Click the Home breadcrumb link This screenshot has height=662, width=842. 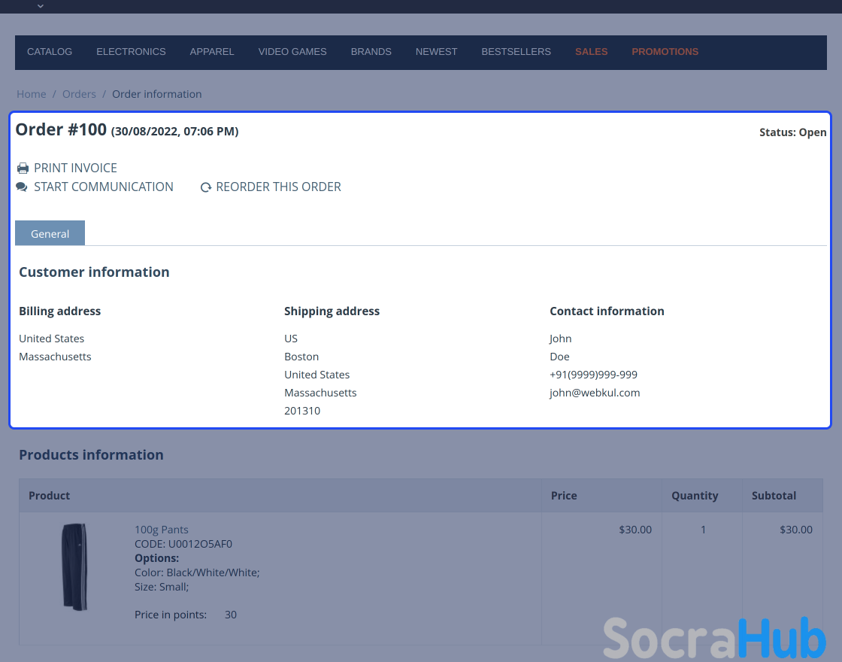pos(32,94)
